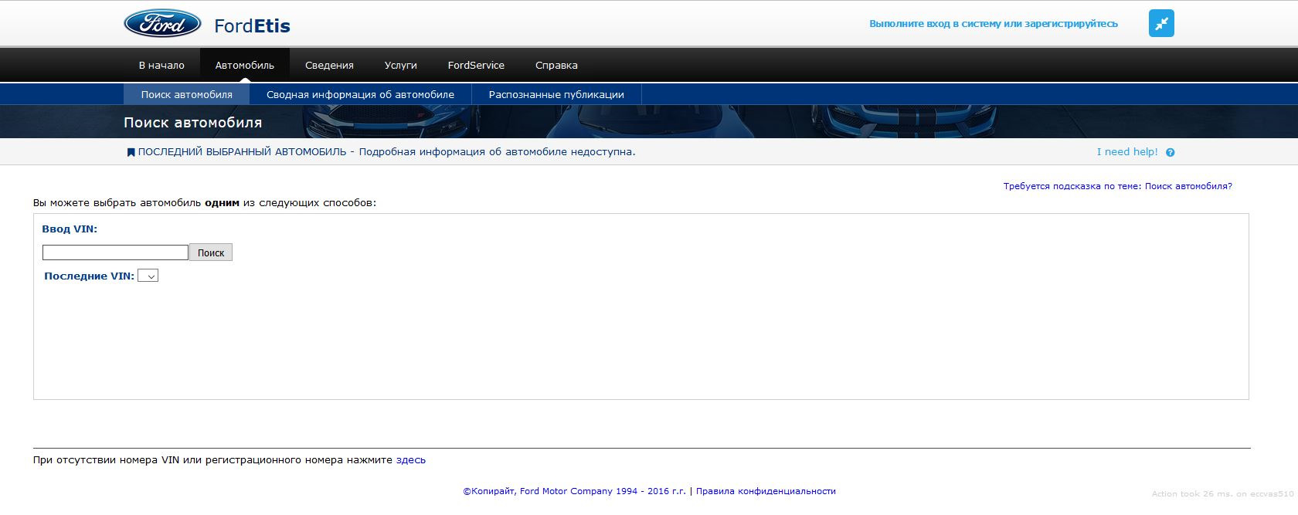The width and height of the screenshot is (1298, 515).
Task: Open Сводная информация об автомобиле tab
Action: tap(360, 94)
